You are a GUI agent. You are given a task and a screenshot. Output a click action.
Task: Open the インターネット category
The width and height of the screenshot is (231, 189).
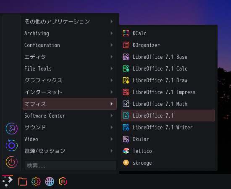click(x=70, y=92)
